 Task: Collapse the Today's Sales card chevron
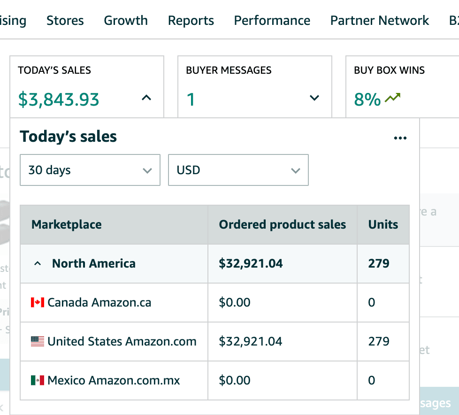click(146, 98)
